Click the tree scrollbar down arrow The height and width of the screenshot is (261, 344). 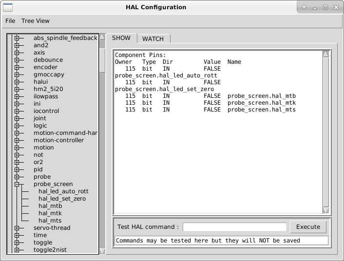point(102,251)
